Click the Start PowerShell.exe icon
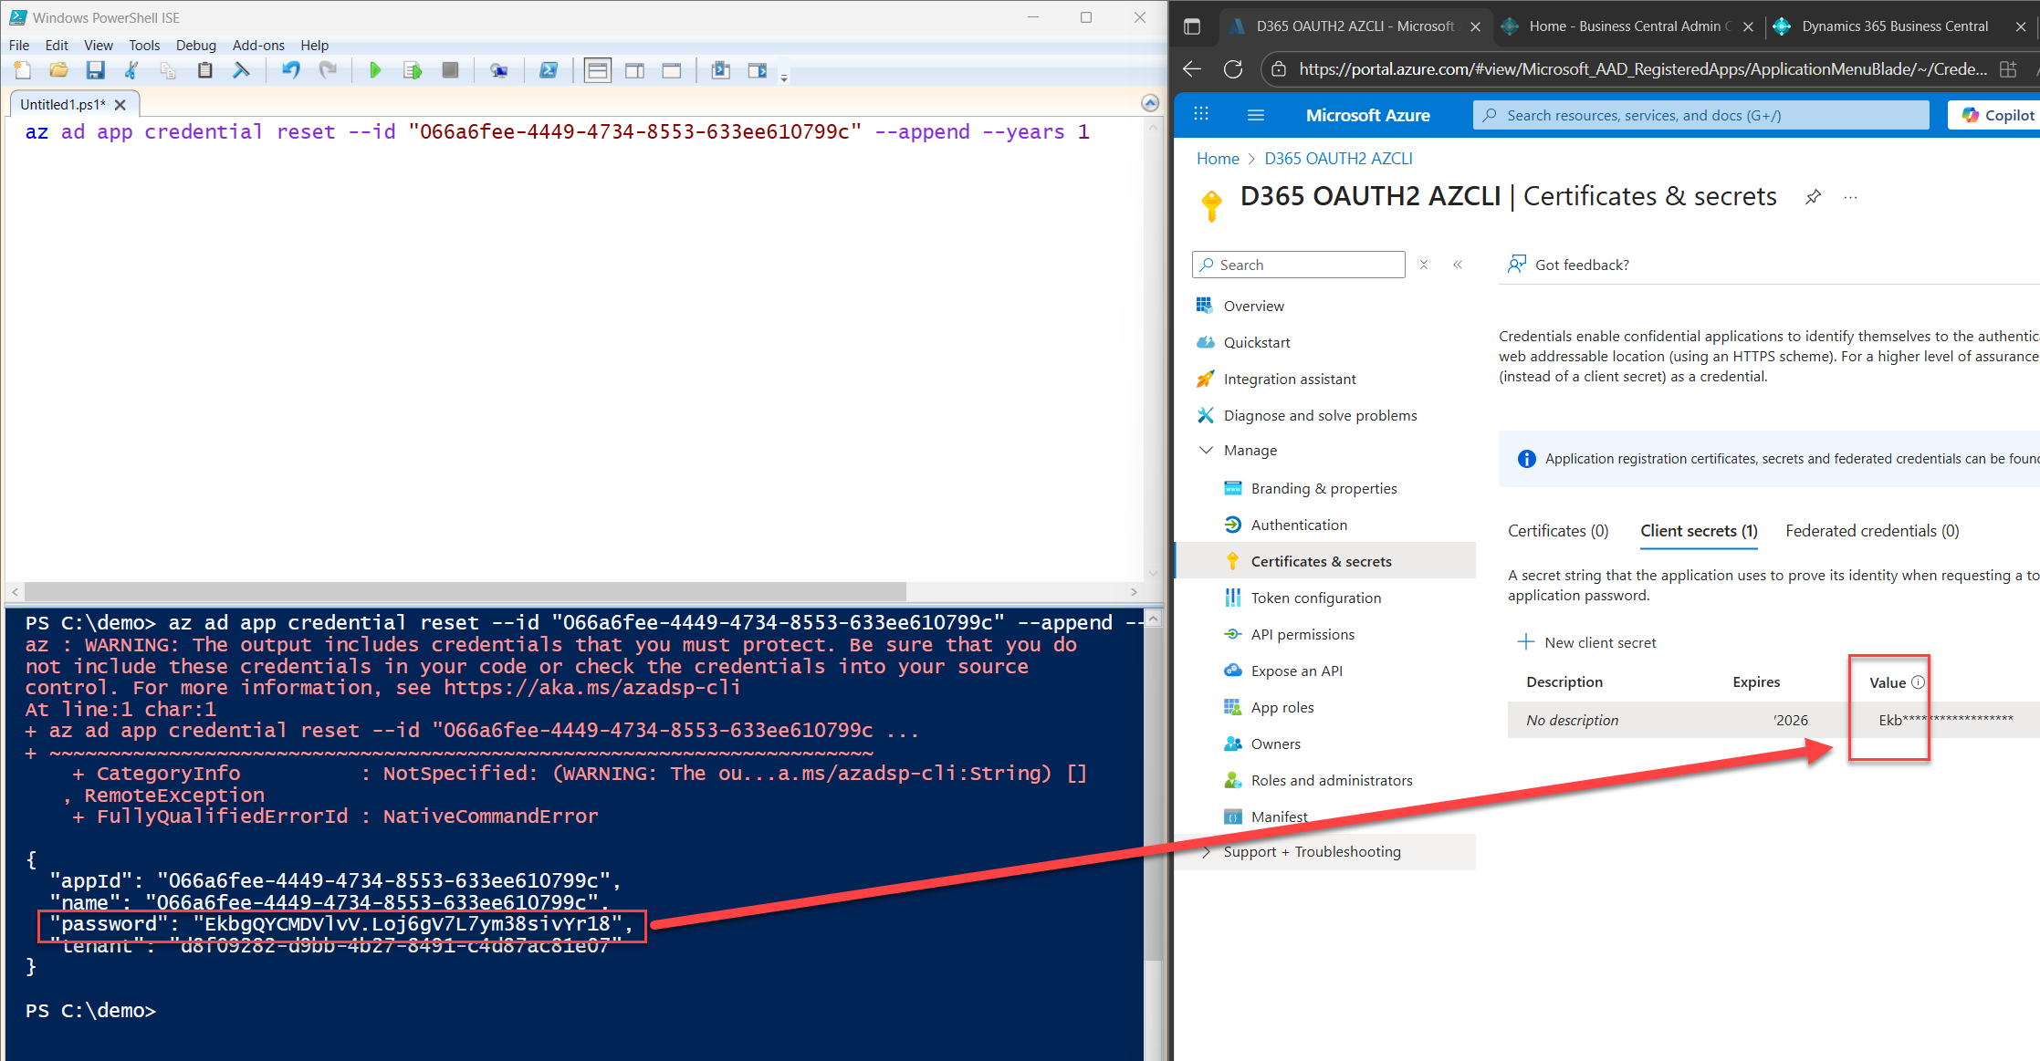The image size is (2040, 1061). click(549, 70)
